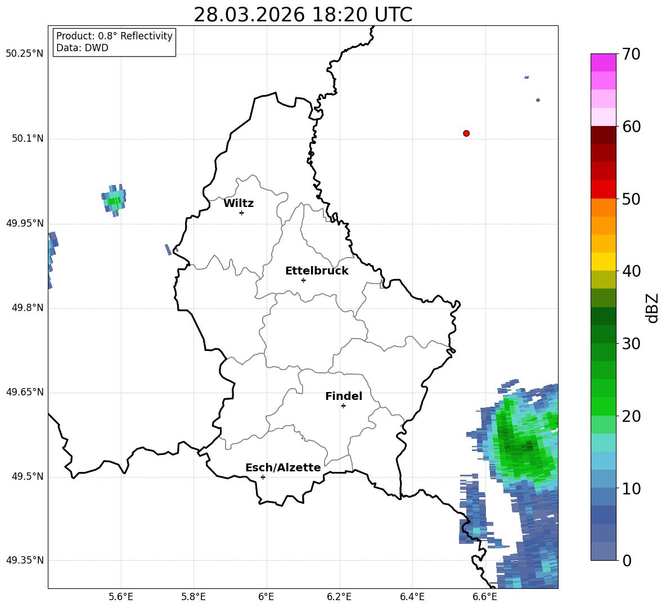Screen dimensions: 666x608
Task: Click the small green radar echo west of Wiltz
Action: (x=114, y=200)
